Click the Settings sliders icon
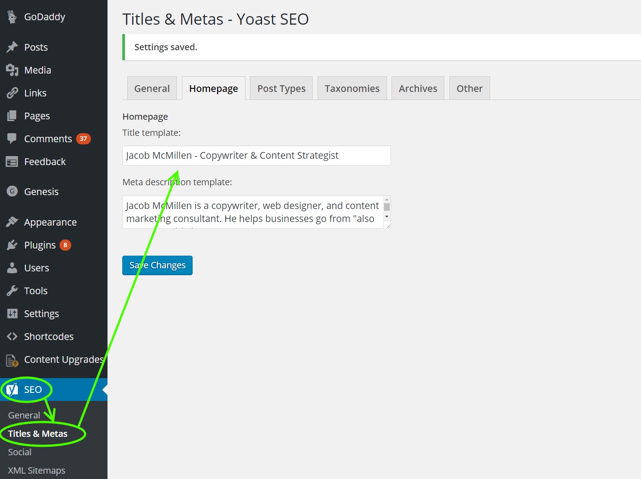 coord(12,314)
